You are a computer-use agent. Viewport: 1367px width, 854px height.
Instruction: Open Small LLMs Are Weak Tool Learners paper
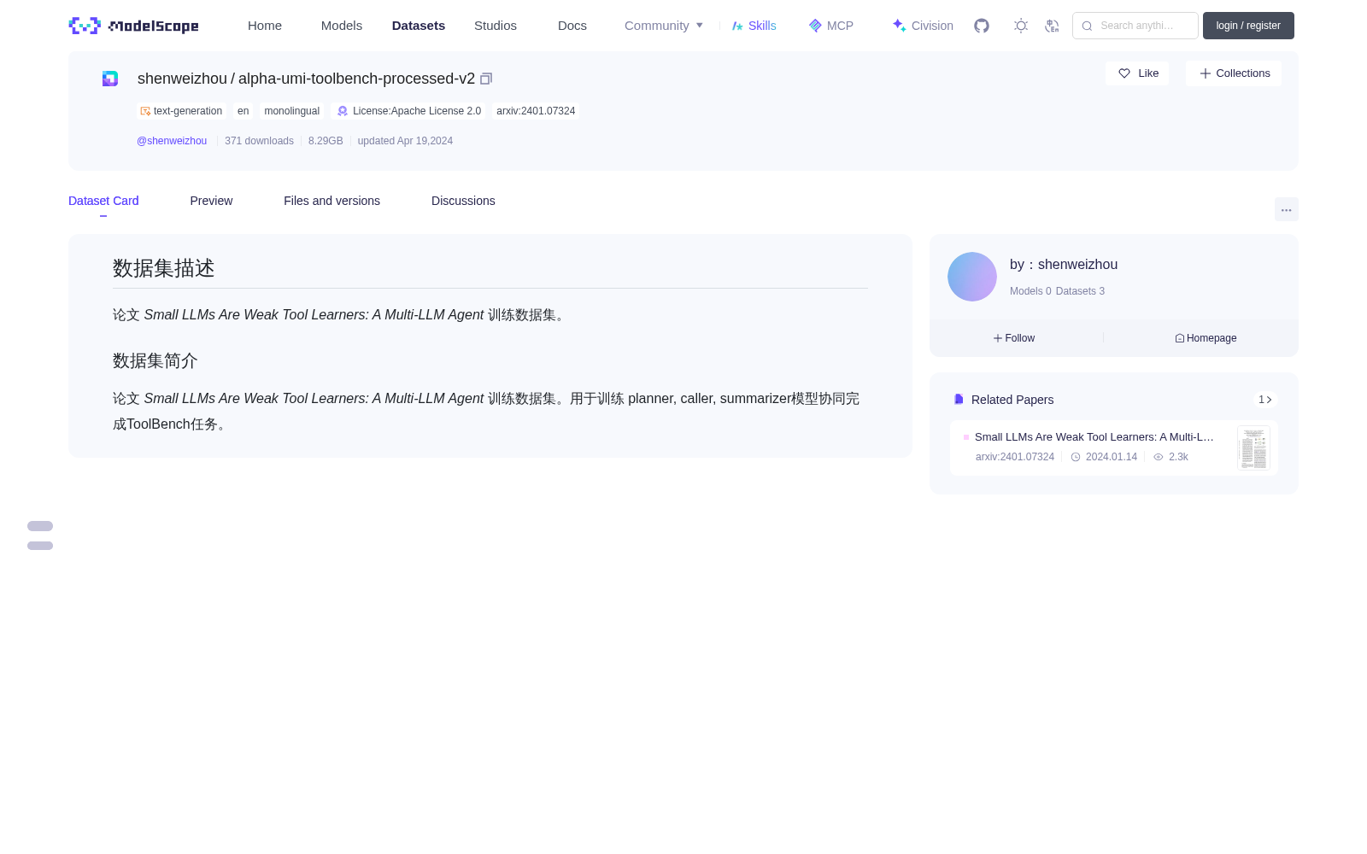[1094, 436]
